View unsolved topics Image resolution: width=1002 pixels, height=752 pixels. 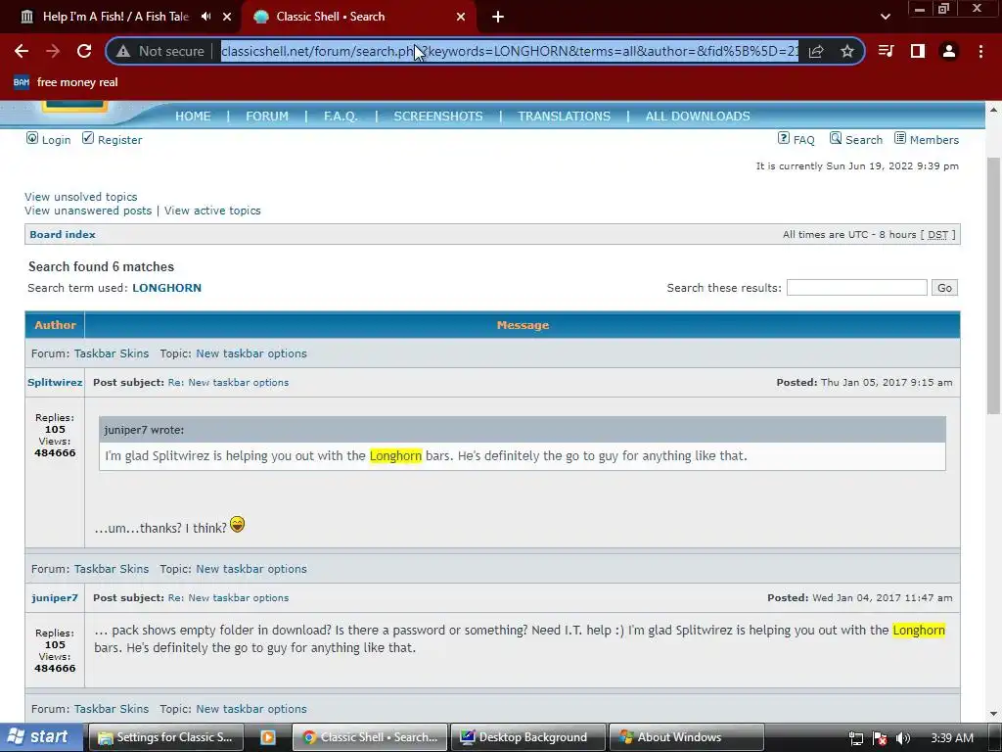pyautogui.click(x=81, y=197)
